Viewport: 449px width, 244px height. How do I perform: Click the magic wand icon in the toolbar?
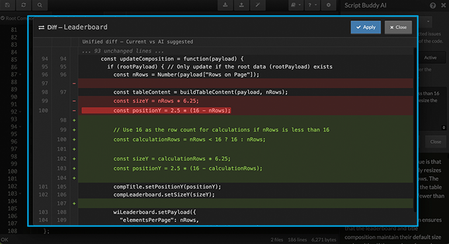tap(258, 5)
